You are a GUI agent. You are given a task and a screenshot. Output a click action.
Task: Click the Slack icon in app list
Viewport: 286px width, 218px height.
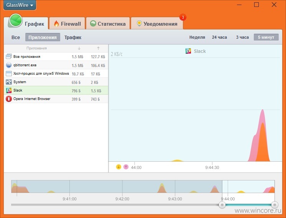(x=9, y=90)
